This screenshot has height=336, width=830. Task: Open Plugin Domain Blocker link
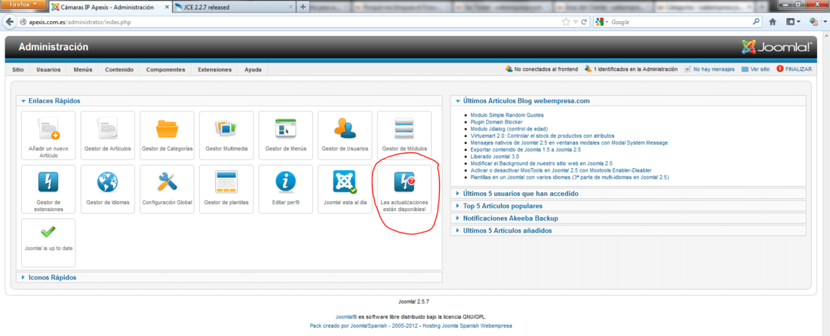[496, 121]
